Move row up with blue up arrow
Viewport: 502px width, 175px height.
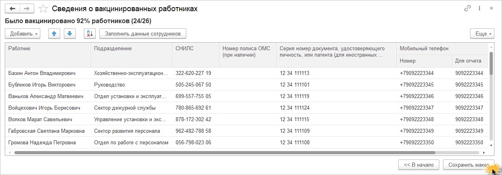[x=54, y=33]
